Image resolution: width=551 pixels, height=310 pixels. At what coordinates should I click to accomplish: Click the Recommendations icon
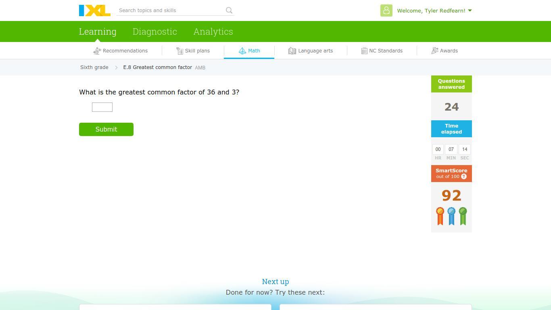(x=97, y=51)
